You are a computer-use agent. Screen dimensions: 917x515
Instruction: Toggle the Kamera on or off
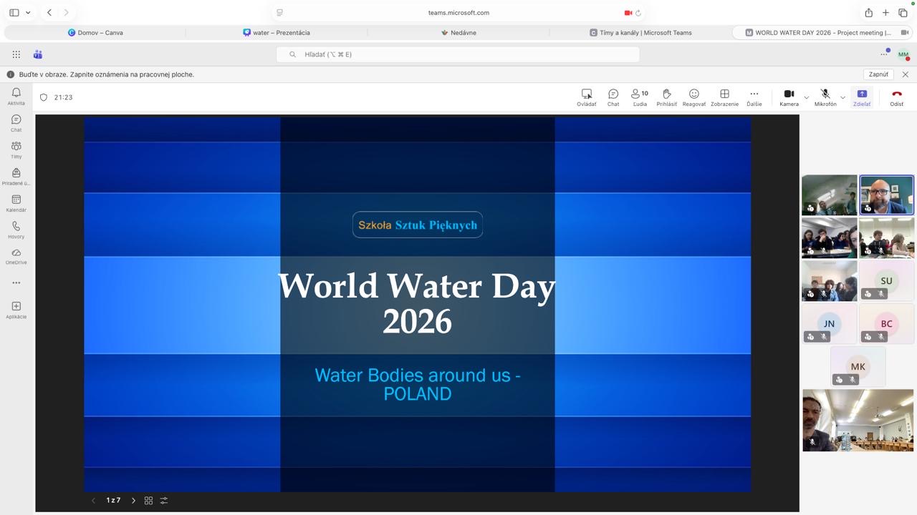[x=789, y=97]
